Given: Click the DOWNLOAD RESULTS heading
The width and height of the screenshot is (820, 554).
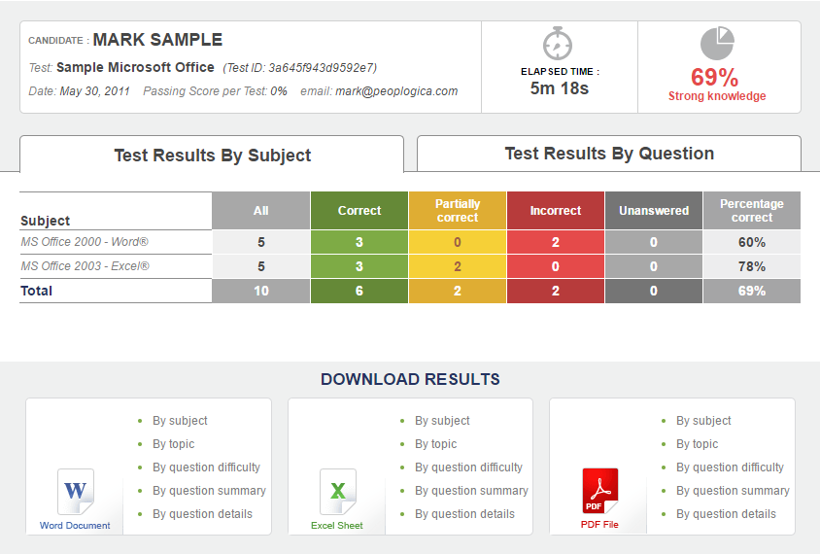Looking at the screenshot, I should (410, 379).
